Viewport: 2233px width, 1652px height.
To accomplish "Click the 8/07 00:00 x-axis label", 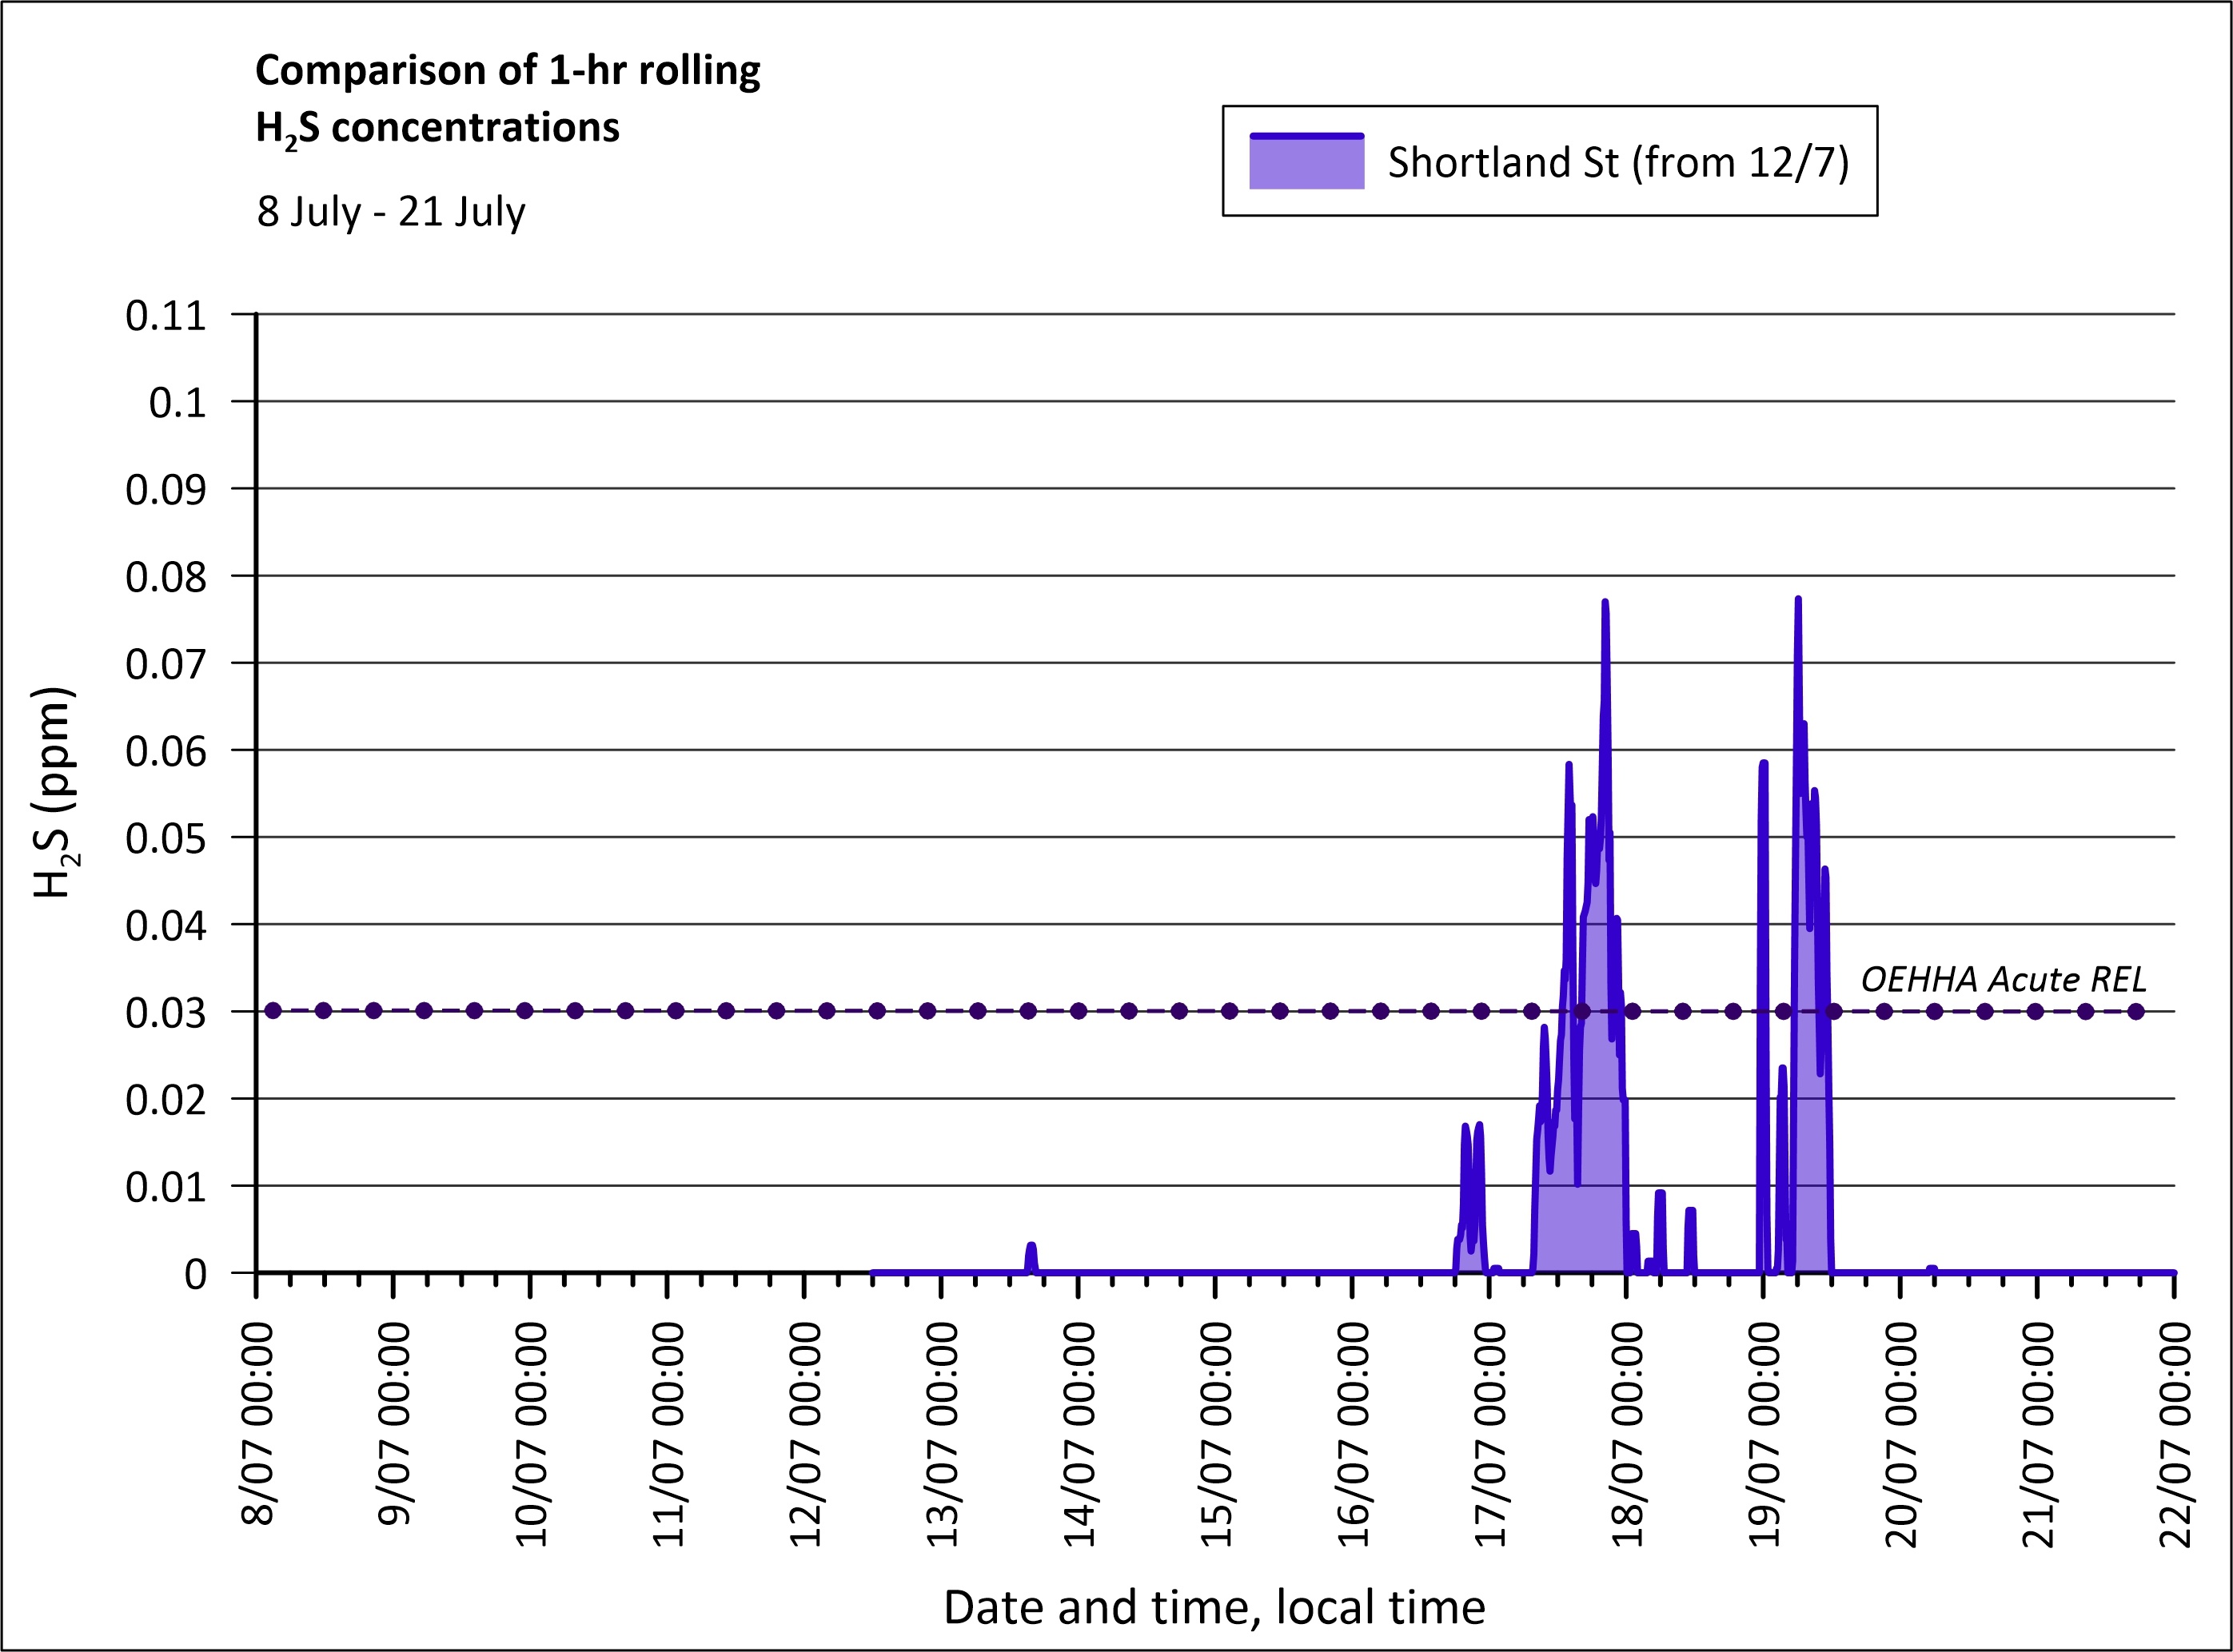I will pyautogui.click(x=258, y=1424).
